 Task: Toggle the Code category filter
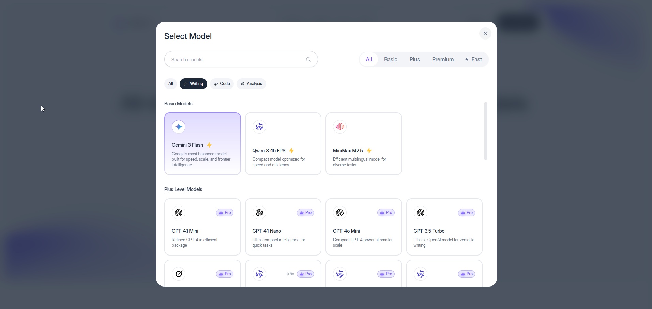pyautogui.click(x=222, y=84)
